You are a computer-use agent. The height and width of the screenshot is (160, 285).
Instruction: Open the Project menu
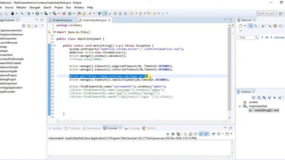point(59,8)
